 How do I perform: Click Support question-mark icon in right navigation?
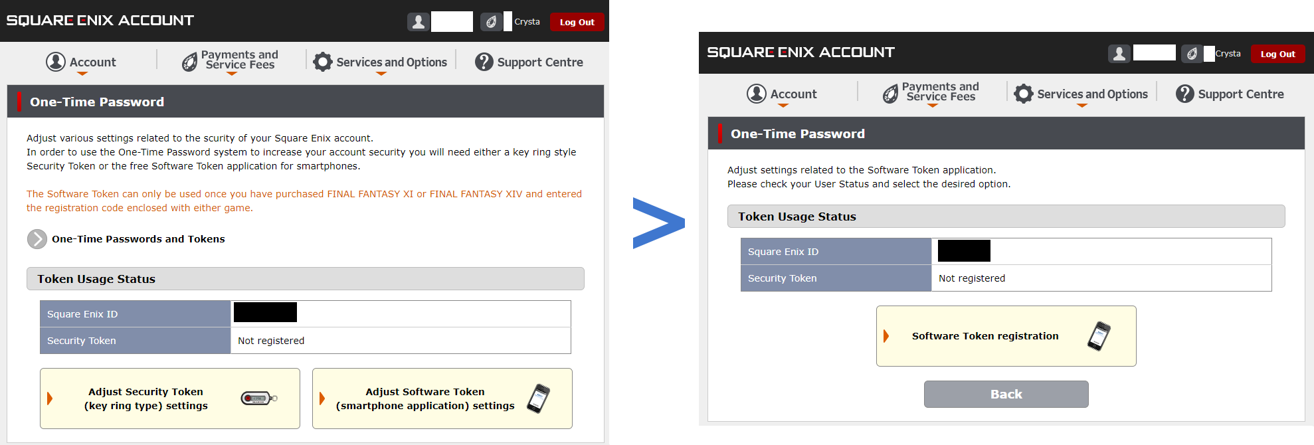click(1185, 94)
